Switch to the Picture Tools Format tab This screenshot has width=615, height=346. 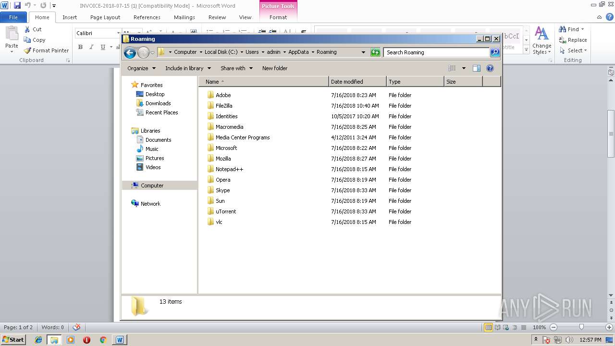pyautogui.click(x=278, y=17)
